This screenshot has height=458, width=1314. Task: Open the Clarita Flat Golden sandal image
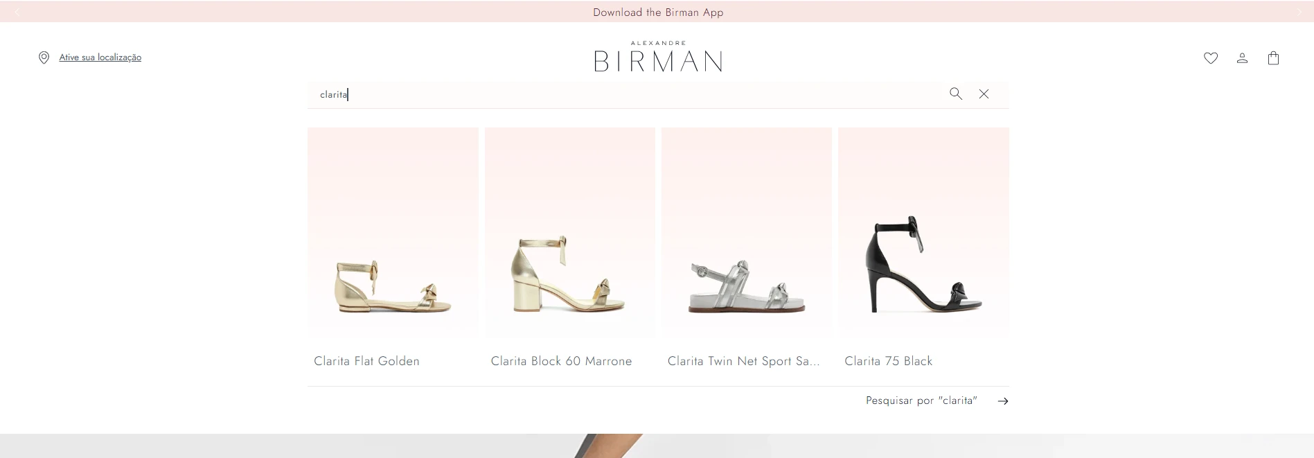(x=393, y=233)
